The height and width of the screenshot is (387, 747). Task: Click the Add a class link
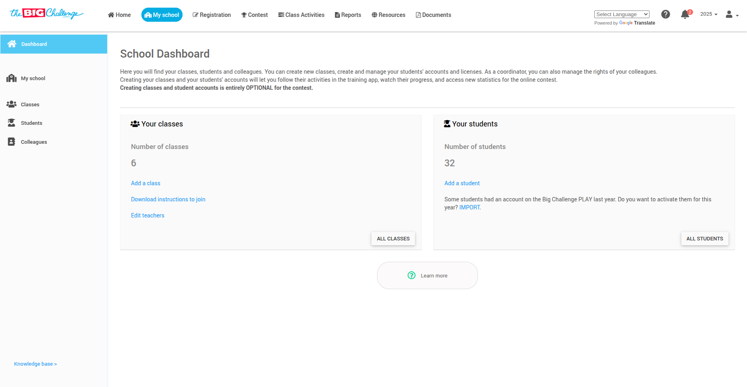145,183
